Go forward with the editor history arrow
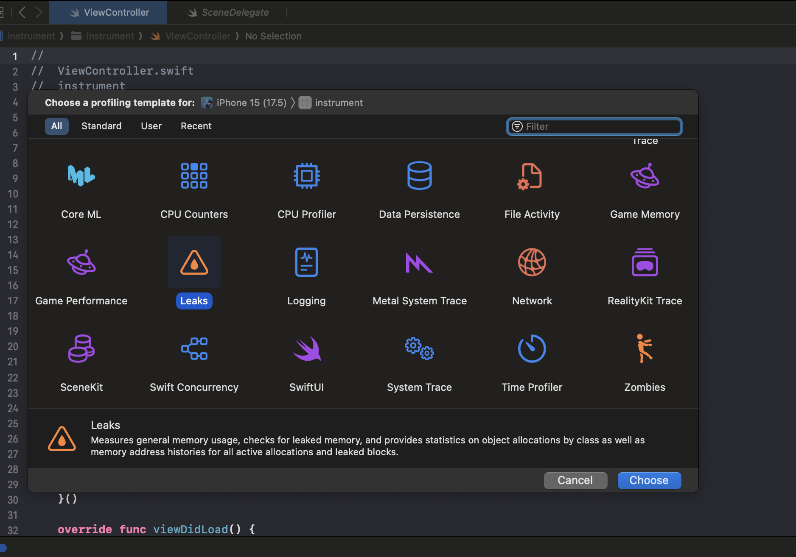Screen dimensions: 796x557 tap(39, 12)
